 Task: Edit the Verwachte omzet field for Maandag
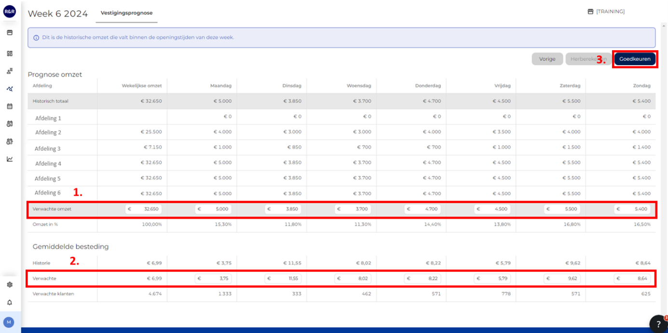click(213, 209)
